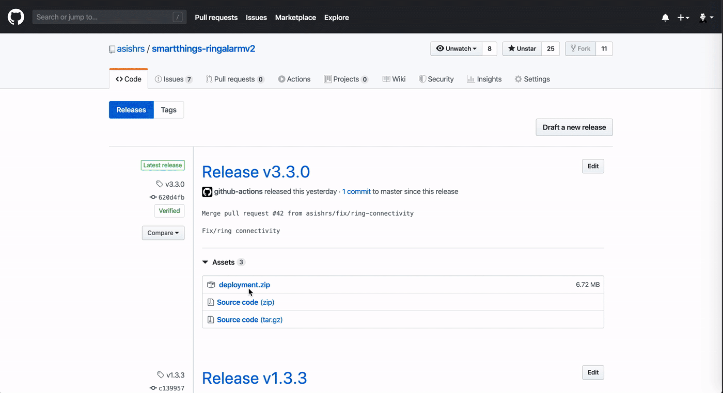
Task: Open the Compare dropdown
Action: coord(163,233)
